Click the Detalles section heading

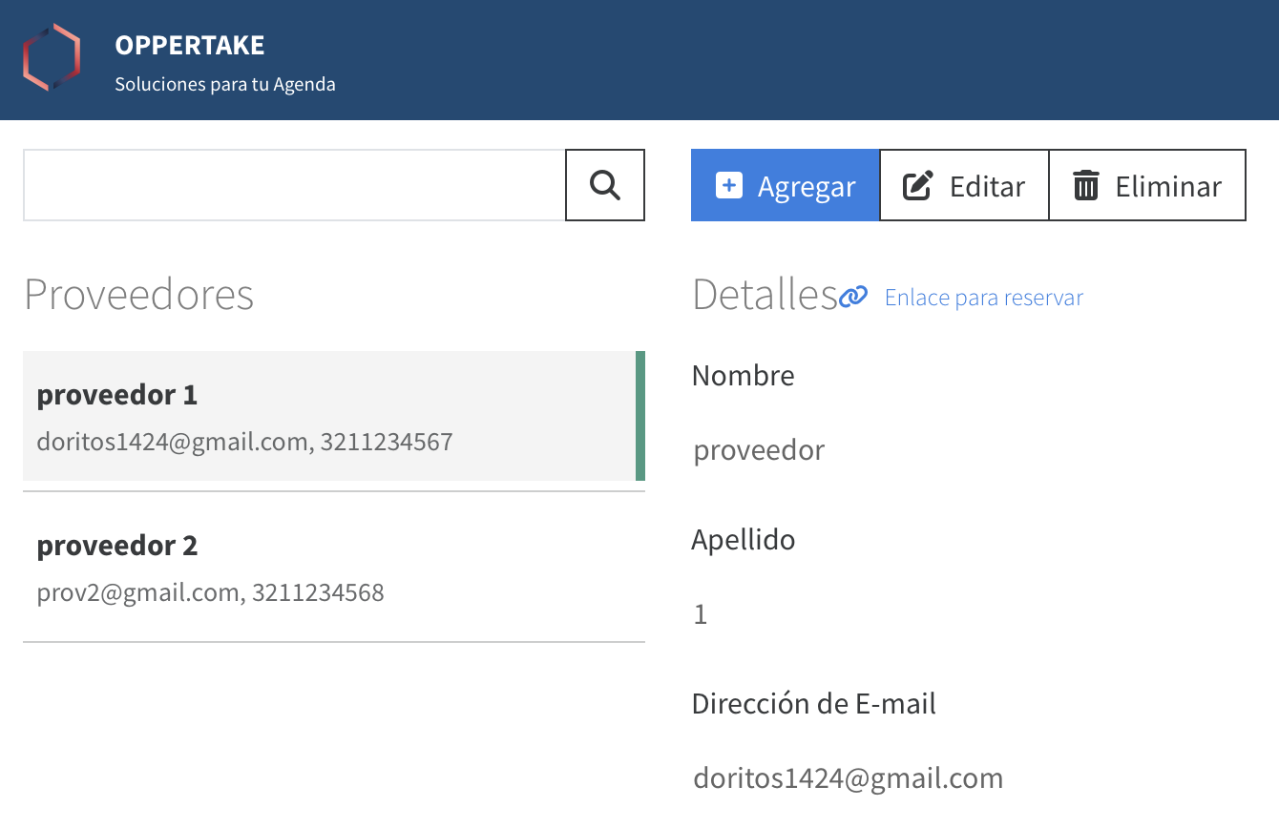pyautogui.click(x=764, y=295)
